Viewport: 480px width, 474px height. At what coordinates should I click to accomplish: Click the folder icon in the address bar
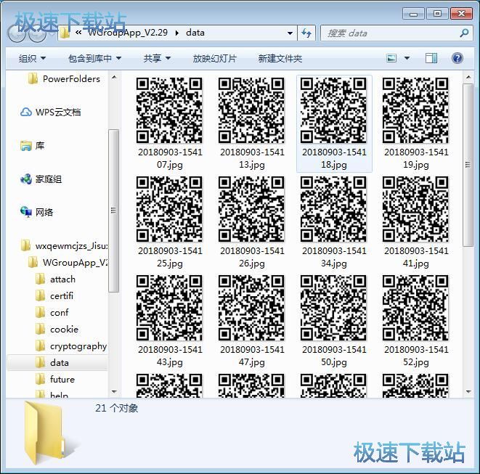pos(65,33)
